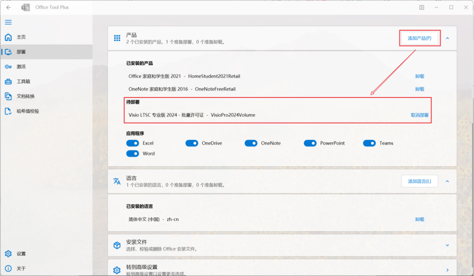This screenshot has width=474, height=276.
Task: Click 卸载 for Office 家庭和学生版 2021
Action: 420,76
